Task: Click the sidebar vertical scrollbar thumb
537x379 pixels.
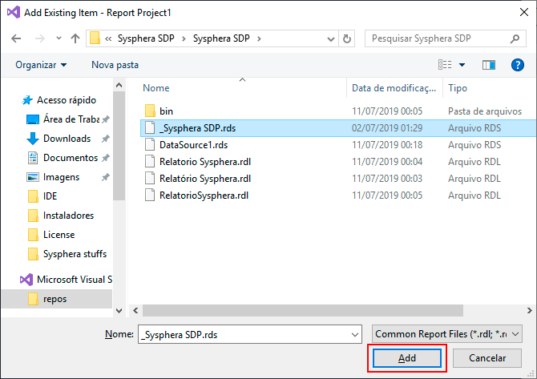Action: click(x=119, y=146)
